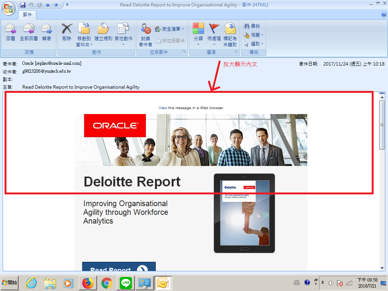Launch Chrome from the taskbar
Screen dimensions: 388x291
point(106,283)
